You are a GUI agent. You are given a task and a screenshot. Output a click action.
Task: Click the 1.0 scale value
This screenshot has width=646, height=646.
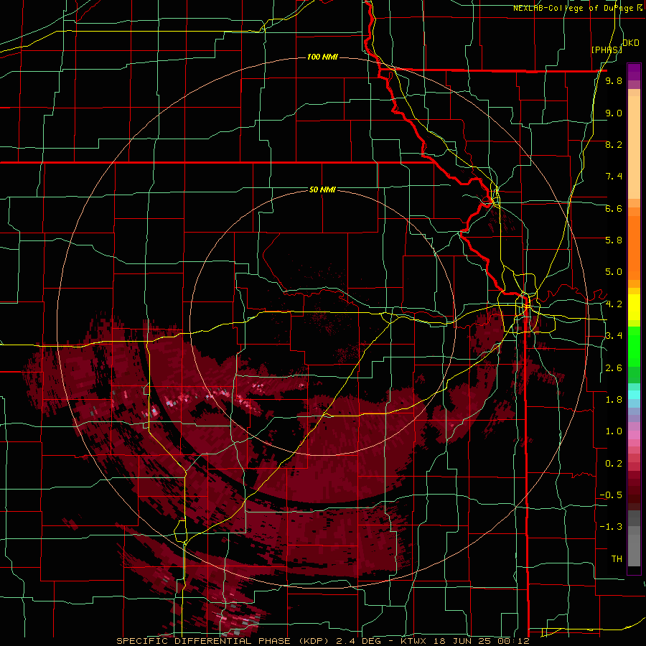coord(614,431)
